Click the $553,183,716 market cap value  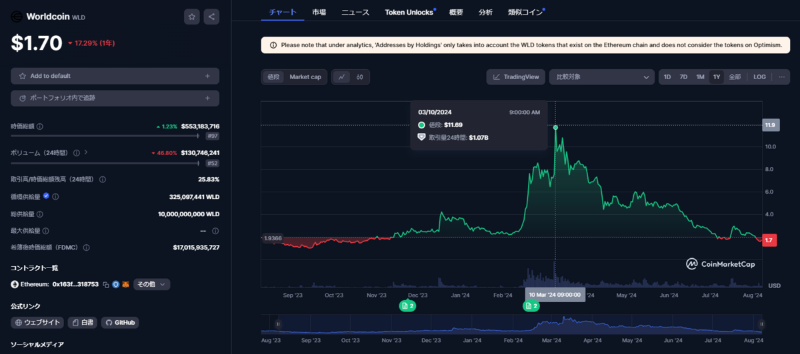pyautogui.click(x=200, y=126)
